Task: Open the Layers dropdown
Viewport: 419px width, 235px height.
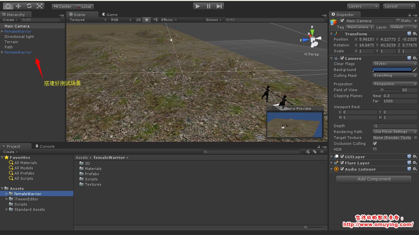Action: [363, 6]
